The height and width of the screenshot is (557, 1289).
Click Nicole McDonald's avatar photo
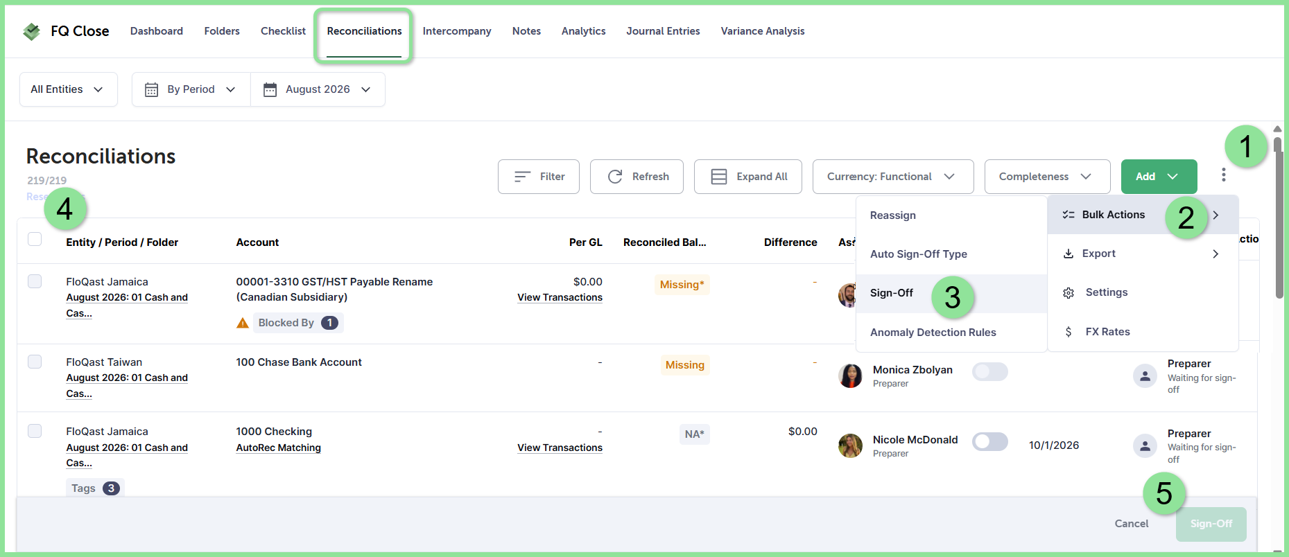(850, 445)
